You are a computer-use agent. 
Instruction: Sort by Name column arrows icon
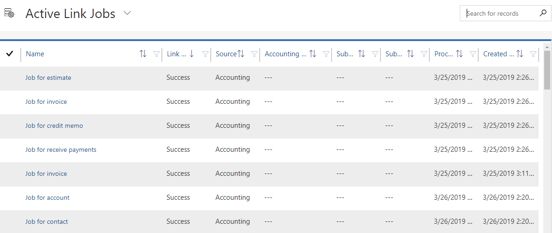pyautogui.click(x=143, y=54)
